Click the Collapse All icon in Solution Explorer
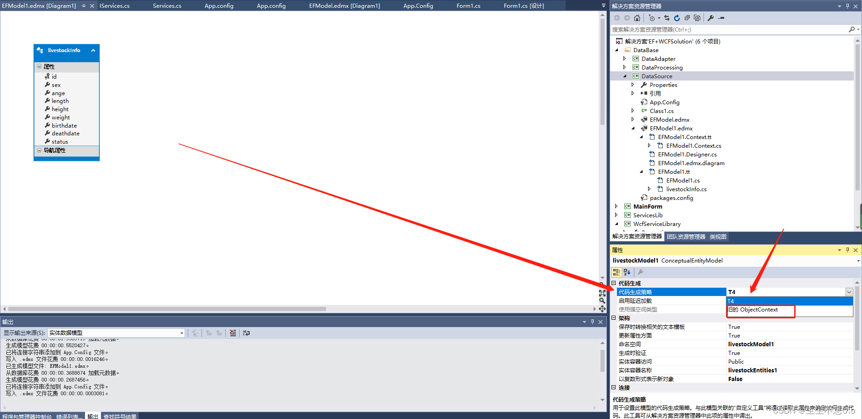This screenshot has width=862, height=419. coord(687,18)
